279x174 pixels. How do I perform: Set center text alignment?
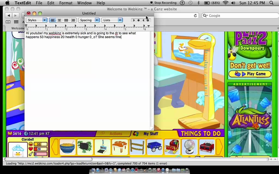[59, 20]
